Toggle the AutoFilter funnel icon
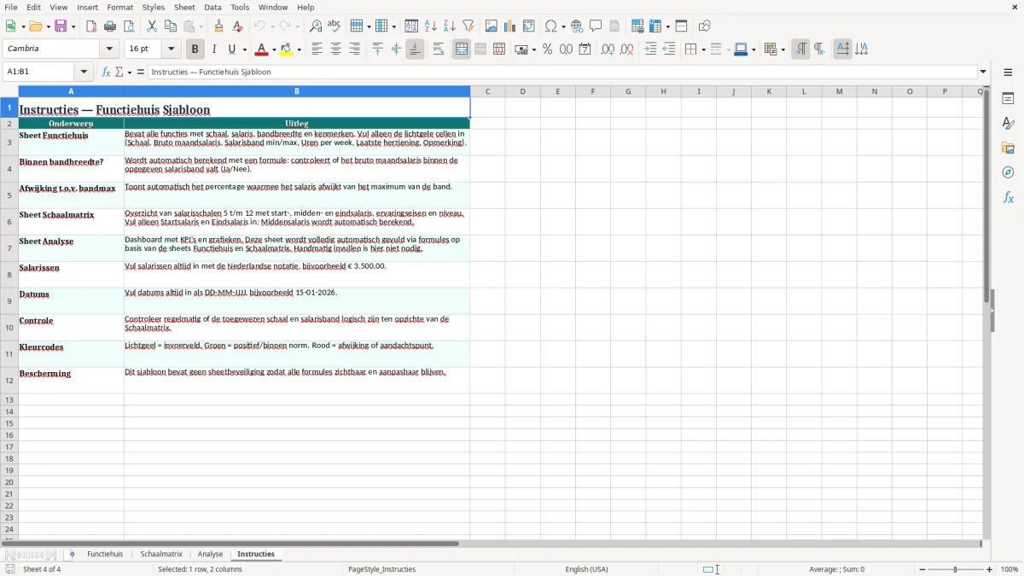The width and height of the screenshot is (1024, 576). tap(468, 26)
